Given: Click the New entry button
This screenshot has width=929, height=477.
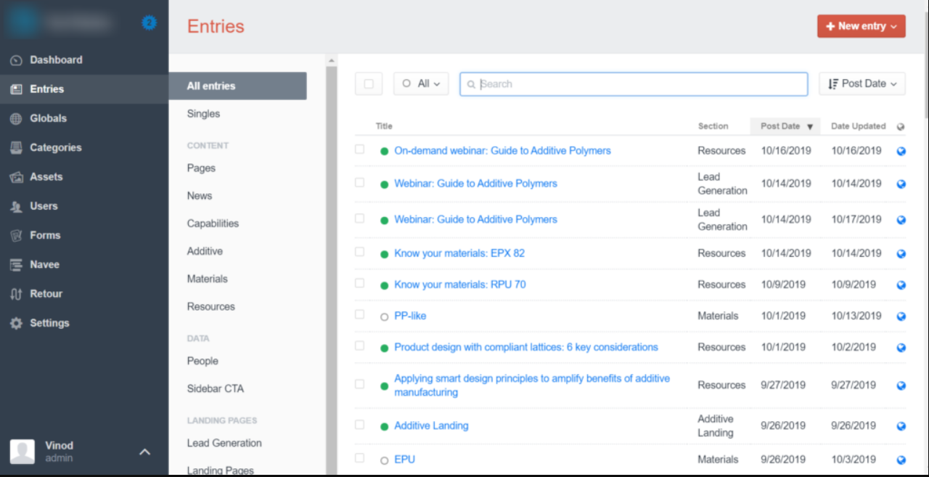Looking at the screenshot, I should [x=856, y=25].
